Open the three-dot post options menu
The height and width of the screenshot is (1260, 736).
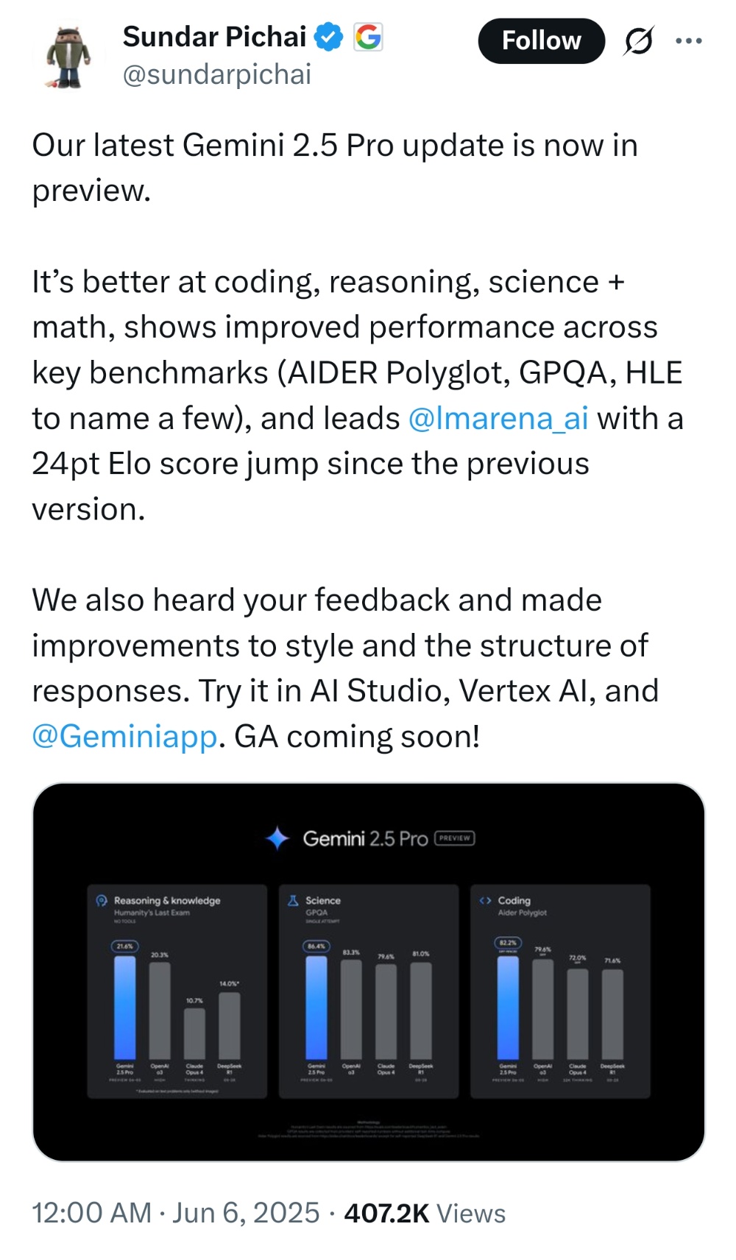(x=687, y=40)
